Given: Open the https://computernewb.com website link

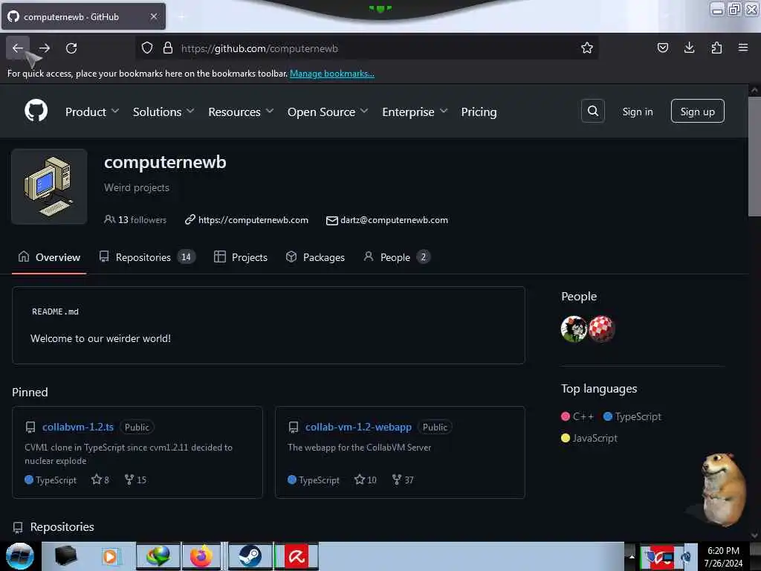Looking at the screenshot, I should [253, 220].
